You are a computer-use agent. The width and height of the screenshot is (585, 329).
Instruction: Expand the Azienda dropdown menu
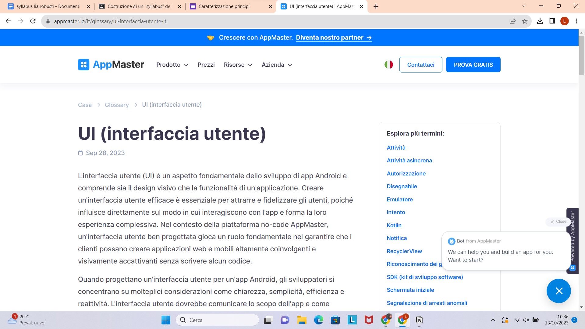[x=277, y=65]
